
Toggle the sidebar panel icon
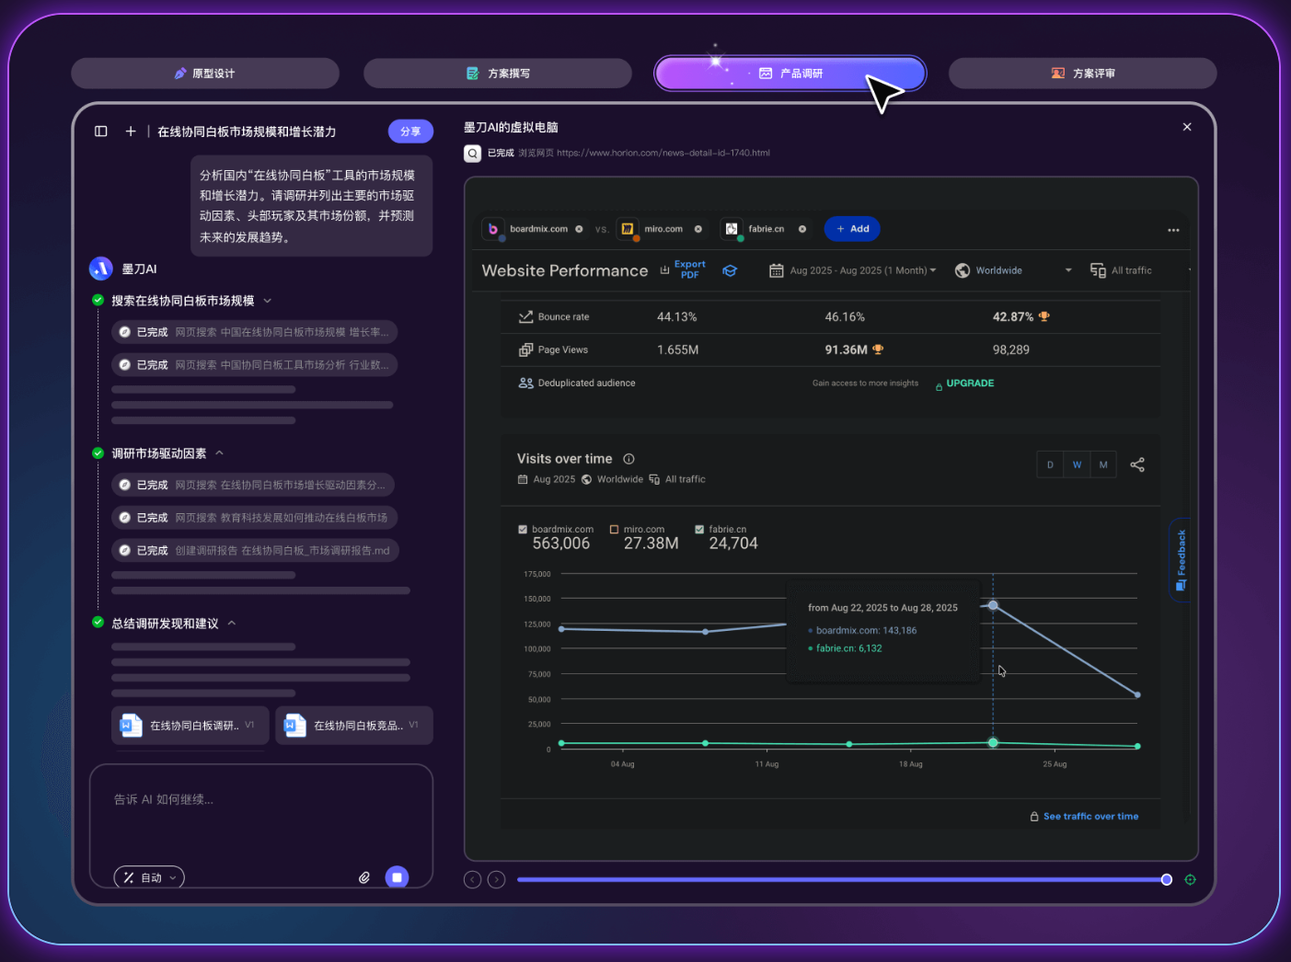pos(101,132)
